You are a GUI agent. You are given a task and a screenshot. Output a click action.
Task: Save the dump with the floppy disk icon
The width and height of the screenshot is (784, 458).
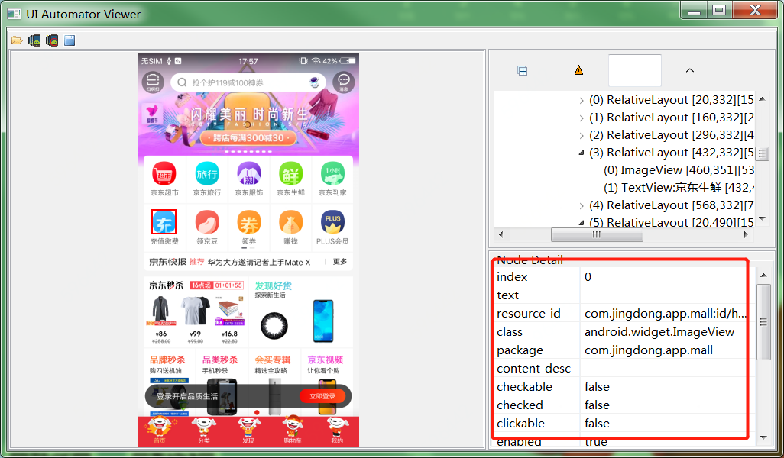pyautogui.click(x=70, y=40)
